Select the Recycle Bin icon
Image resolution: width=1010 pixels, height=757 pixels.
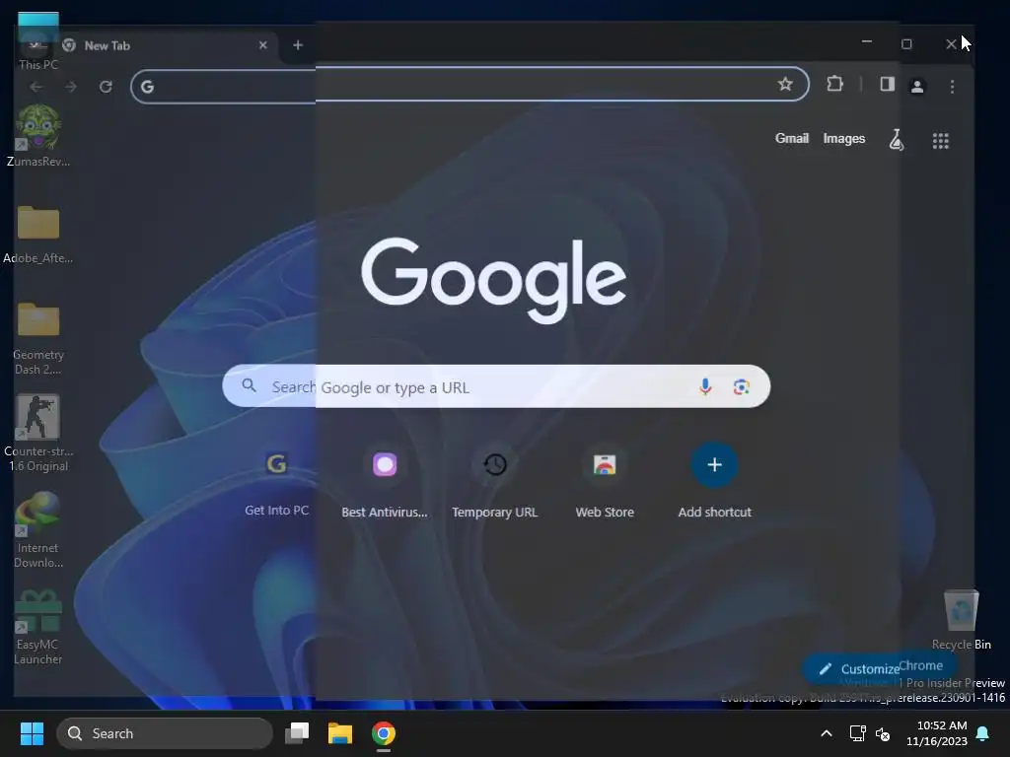point(961,620)
